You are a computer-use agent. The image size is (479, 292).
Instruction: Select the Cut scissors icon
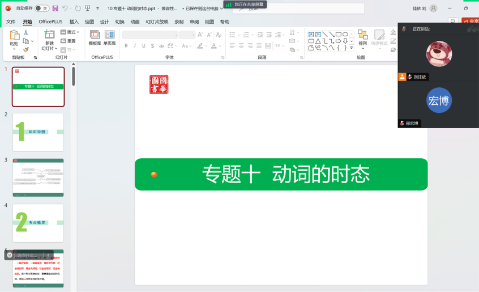(25, 33)
